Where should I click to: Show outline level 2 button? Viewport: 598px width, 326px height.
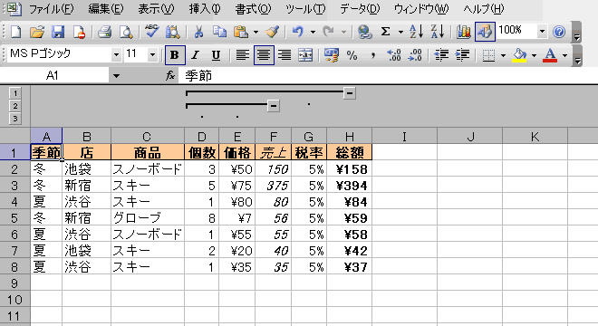click(x=14, y=106)
